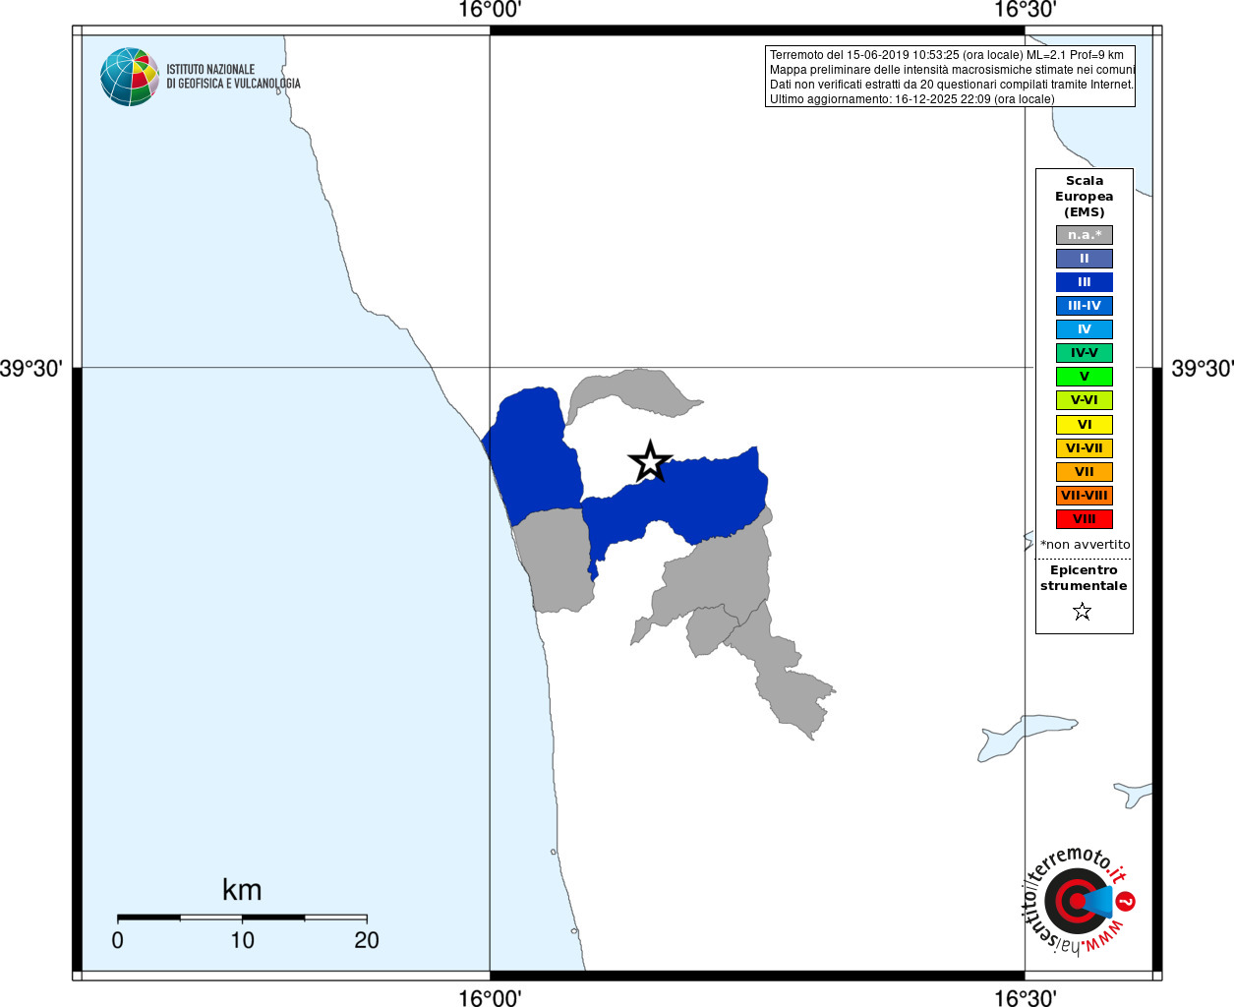Select the III intensity legend swatch
The height and width of the screenshot is (1007, 1234).
coord(1085,282)
